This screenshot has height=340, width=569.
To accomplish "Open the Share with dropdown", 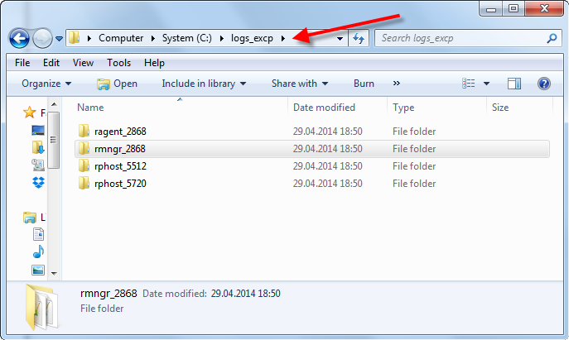I will click(x=299, y=84).
